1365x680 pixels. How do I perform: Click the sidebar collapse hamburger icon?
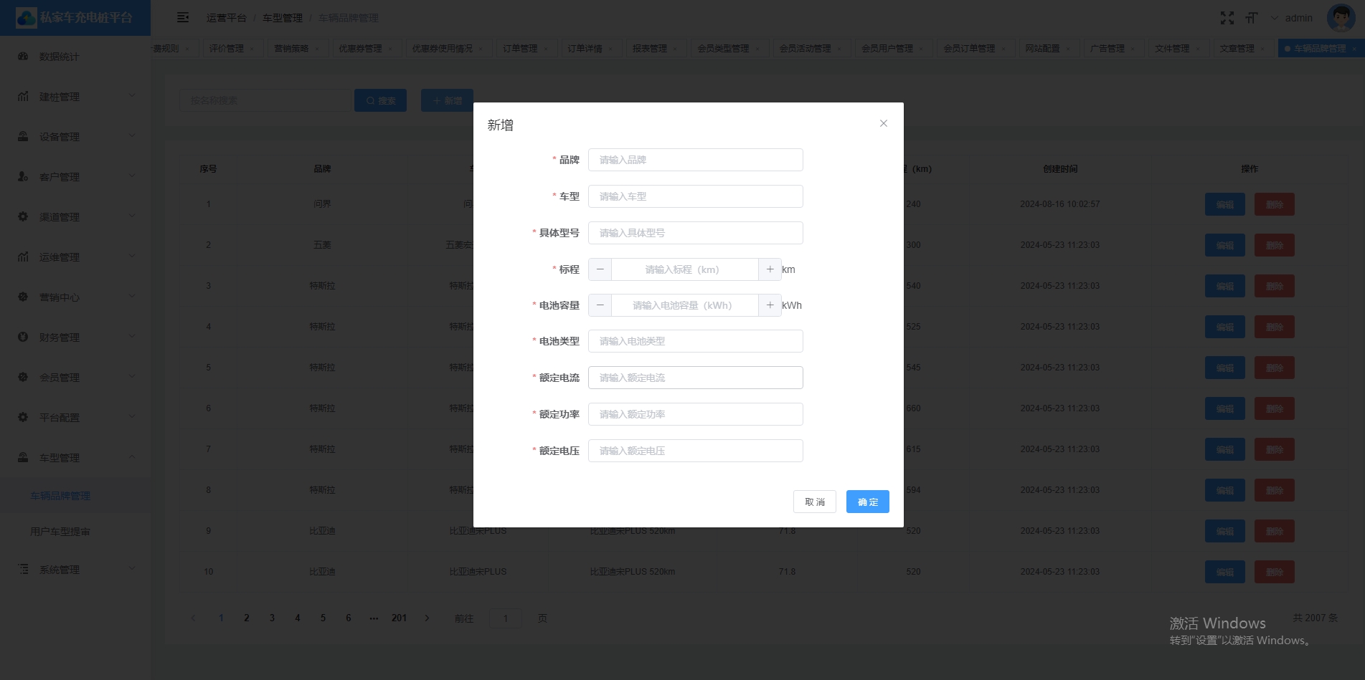click(x=183, y=17)
